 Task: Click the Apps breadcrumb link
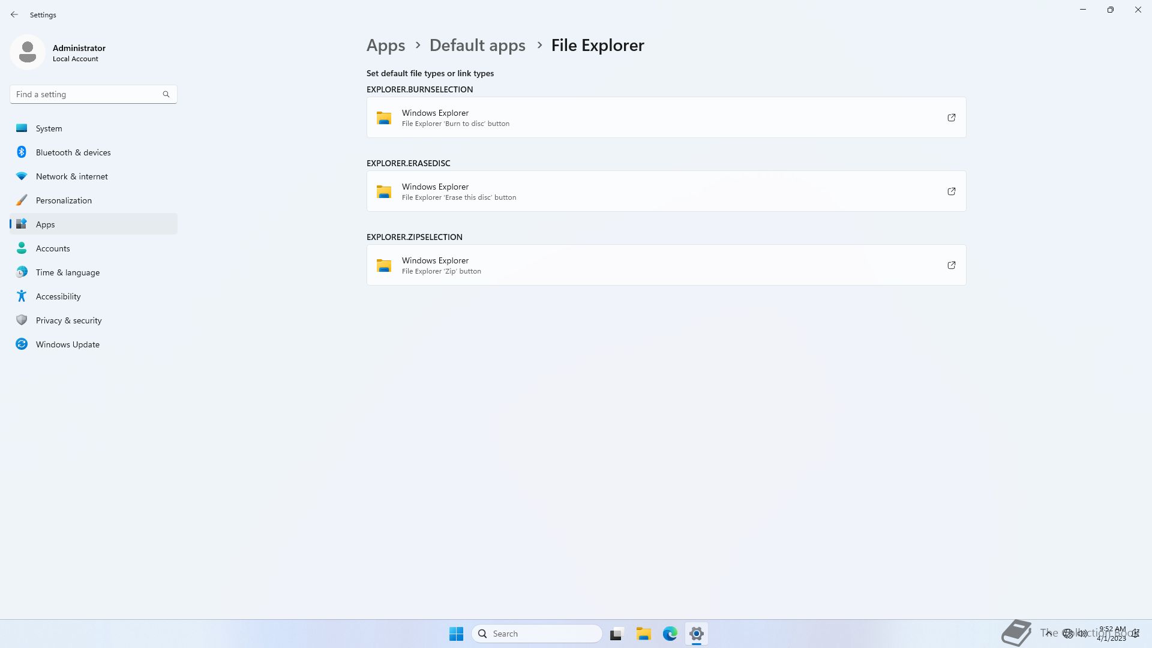(386, 46)
